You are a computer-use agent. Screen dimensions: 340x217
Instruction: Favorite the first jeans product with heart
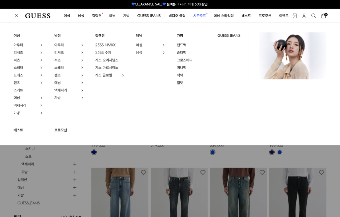click(x=143, y=172)
